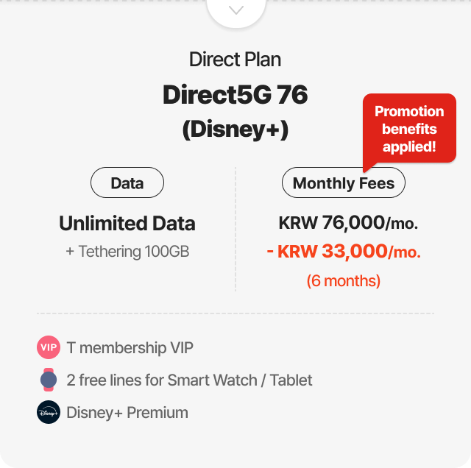471x468 pixels.
Task: Click the Disney+ Premium benefit text
Action: tap(127, 412)
